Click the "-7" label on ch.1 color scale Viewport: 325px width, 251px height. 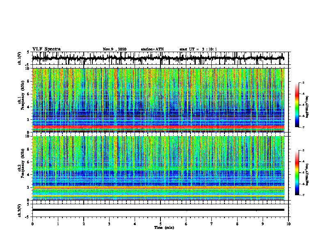point(303,127)
